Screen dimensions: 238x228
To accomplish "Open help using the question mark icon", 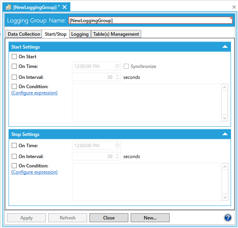I will [x=227, y=218].
